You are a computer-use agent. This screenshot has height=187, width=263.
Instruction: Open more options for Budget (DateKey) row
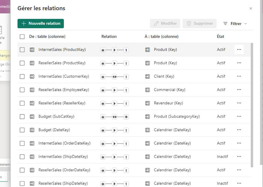pyautogui.click(x=239, y=130)
